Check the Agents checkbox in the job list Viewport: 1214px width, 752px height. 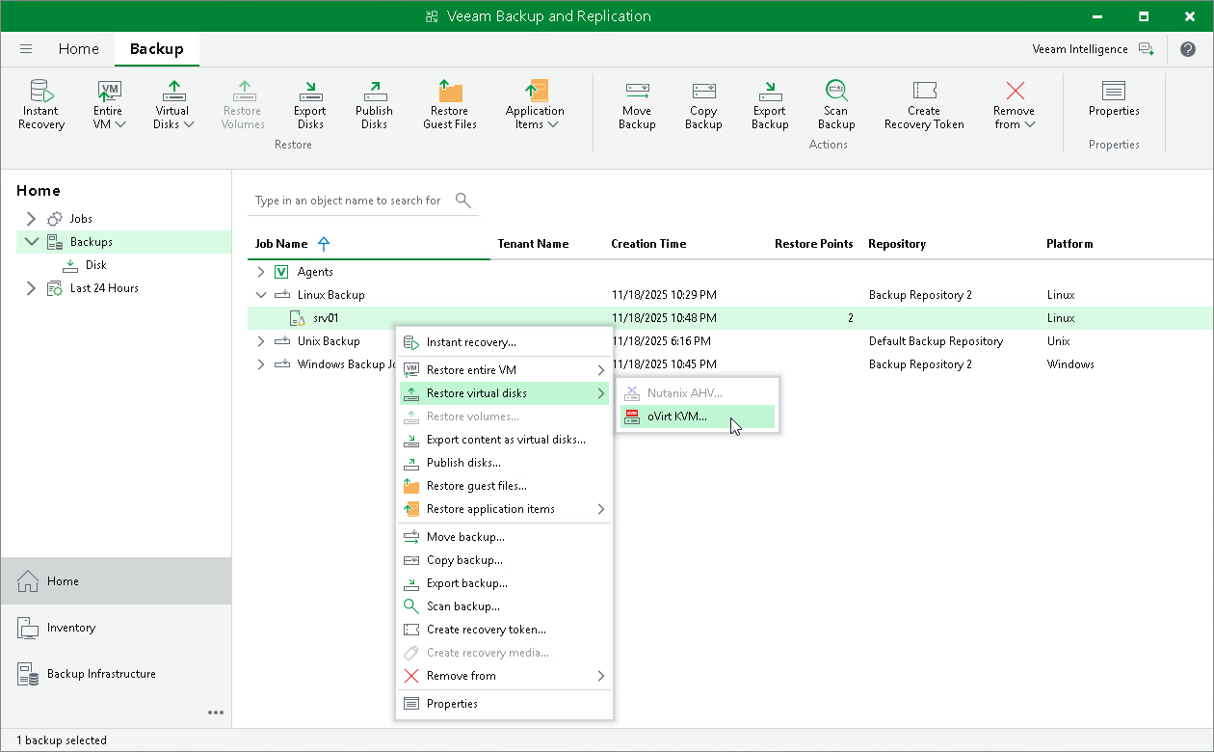[x=280, y=272]
